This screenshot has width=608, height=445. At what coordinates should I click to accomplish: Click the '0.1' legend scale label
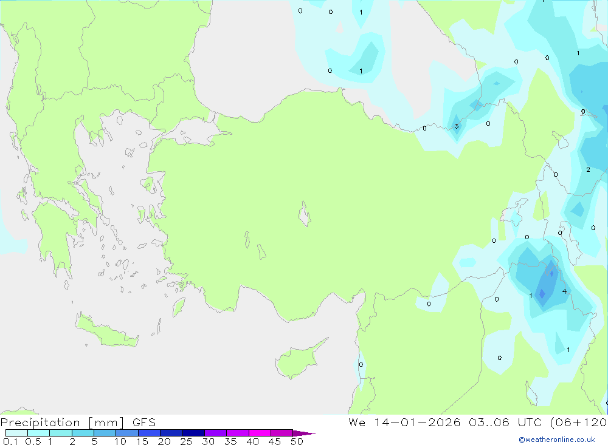pyautogui.click(x=10, y=441)
